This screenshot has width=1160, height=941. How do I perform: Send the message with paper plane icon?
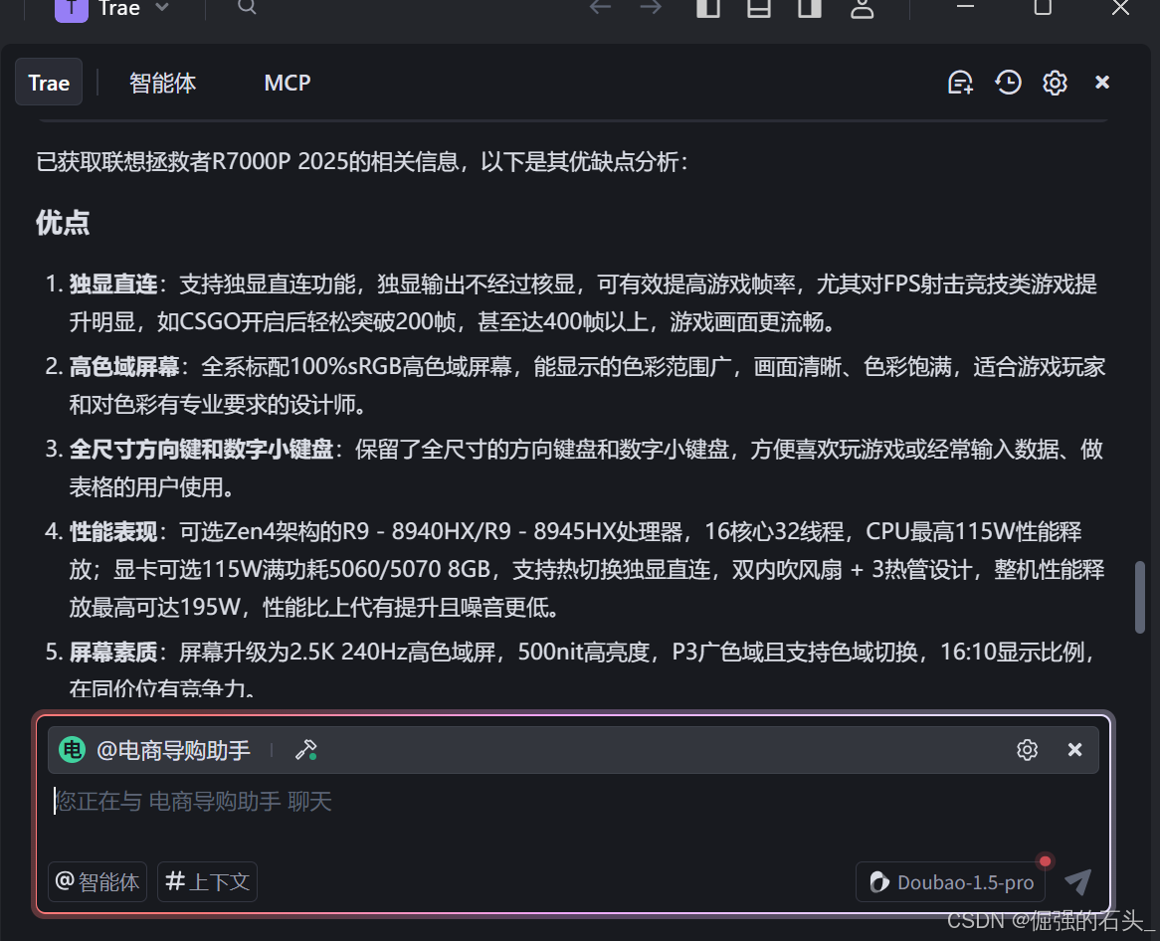click(x=1077, y=882)
